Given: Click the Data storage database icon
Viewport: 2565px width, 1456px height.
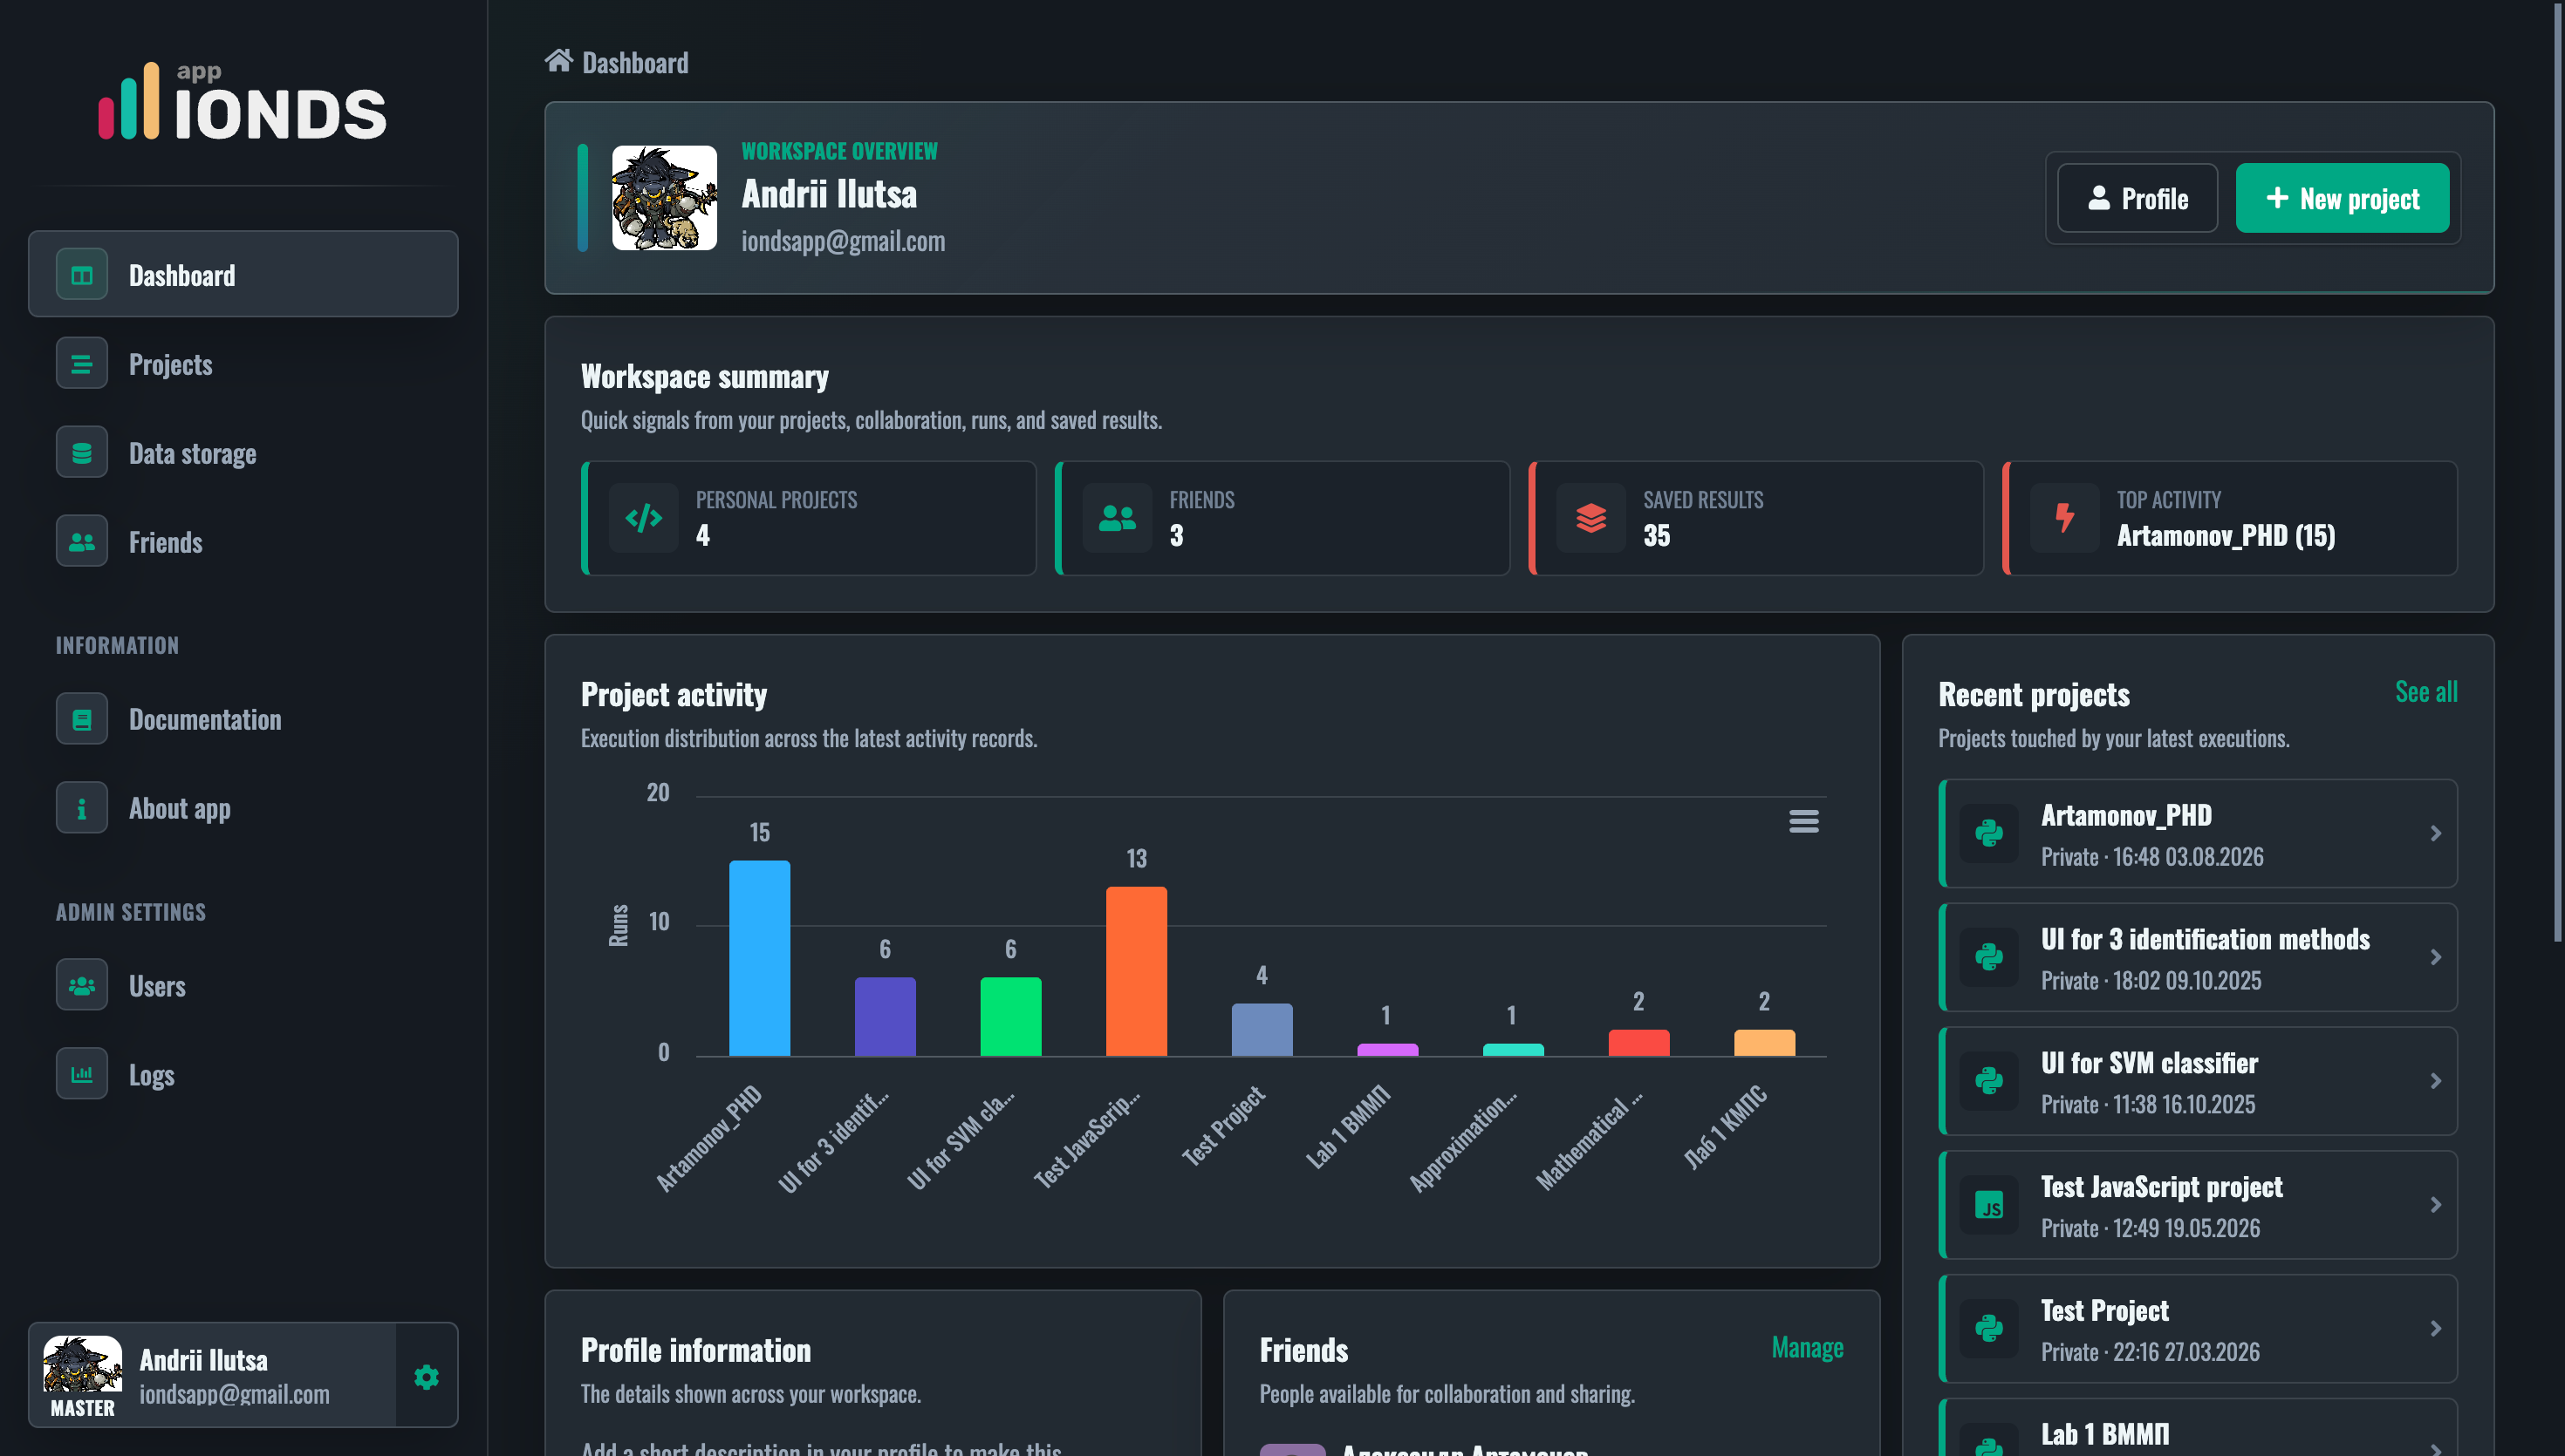Looking at the screenshot, I should click(x=82, y=452).
